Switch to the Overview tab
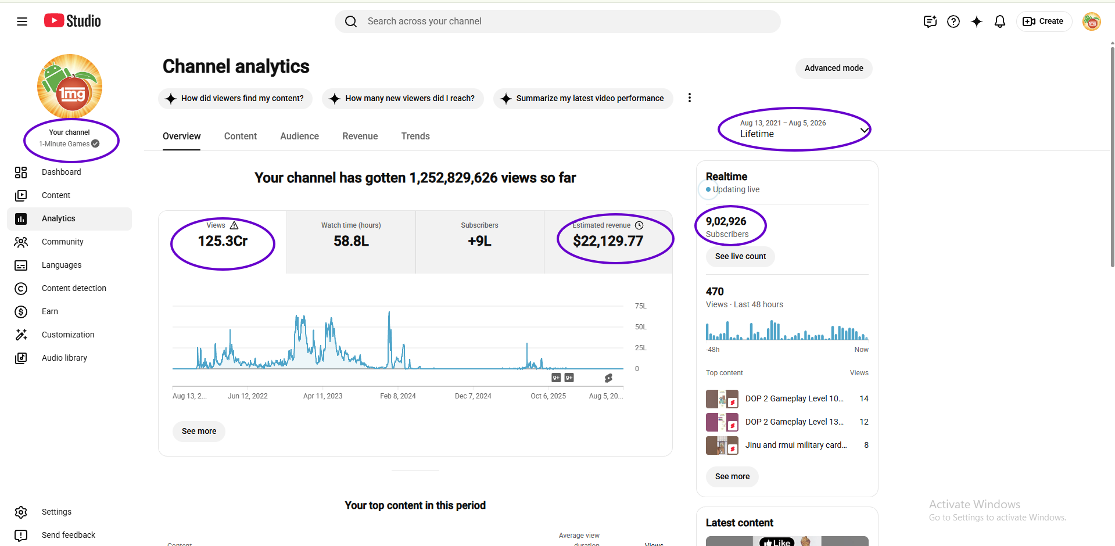The height and width of the screenshot is (546, 1115). click(182, 136)
